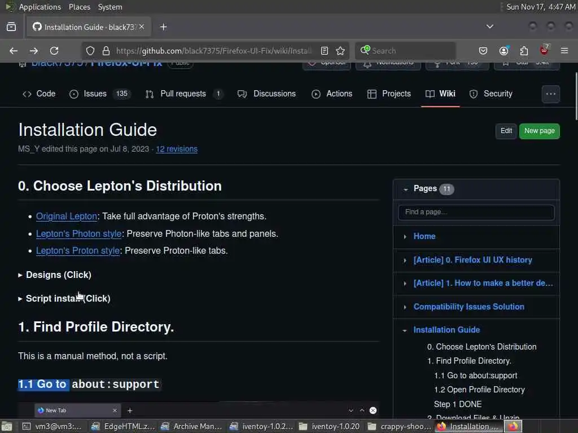Open the Code tab
Screen dimensions: 578x433
(x=39, y=94)
